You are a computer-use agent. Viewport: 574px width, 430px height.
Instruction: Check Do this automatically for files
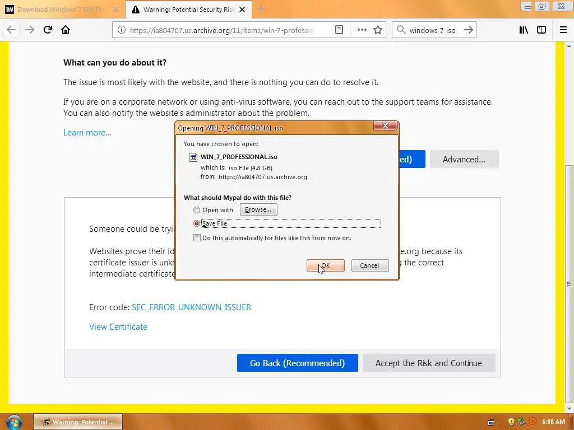pyautogui.click(x=197, y=238)
